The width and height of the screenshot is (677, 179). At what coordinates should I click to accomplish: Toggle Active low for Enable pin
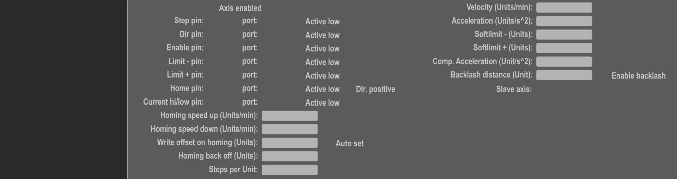point(322,49)
